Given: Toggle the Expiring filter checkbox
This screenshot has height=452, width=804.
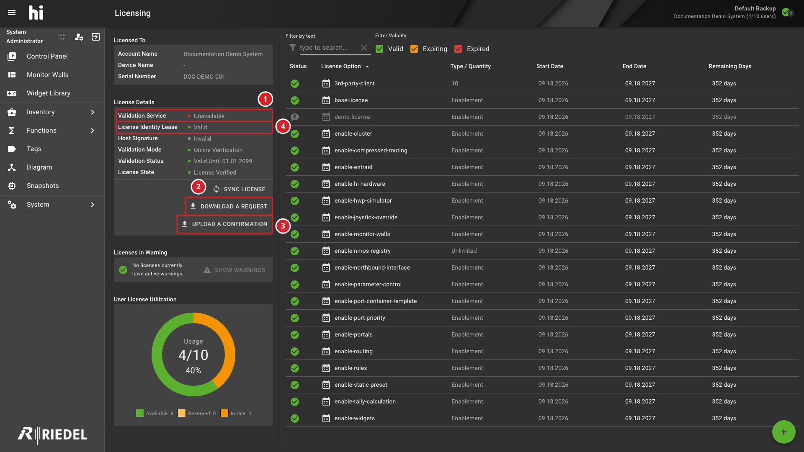Looking at the screenshot, I should [414, 49].
